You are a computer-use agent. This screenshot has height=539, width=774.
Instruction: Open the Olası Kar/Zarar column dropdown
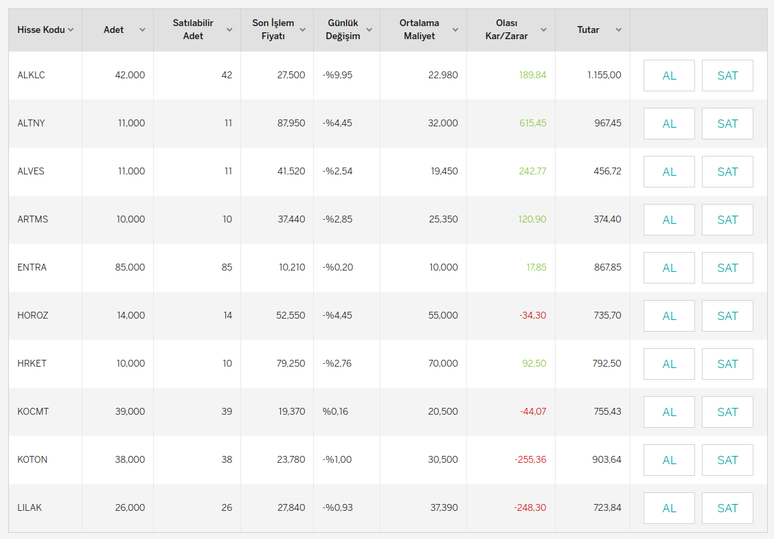(x=543, y=30)
